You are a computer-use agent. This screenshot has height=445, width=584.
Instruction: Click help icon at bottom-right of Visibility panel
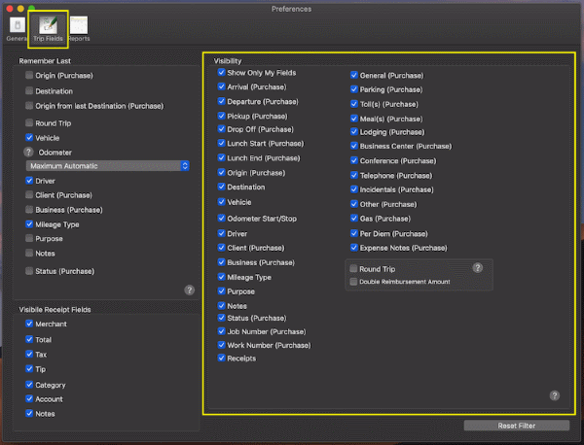(554, 395)
